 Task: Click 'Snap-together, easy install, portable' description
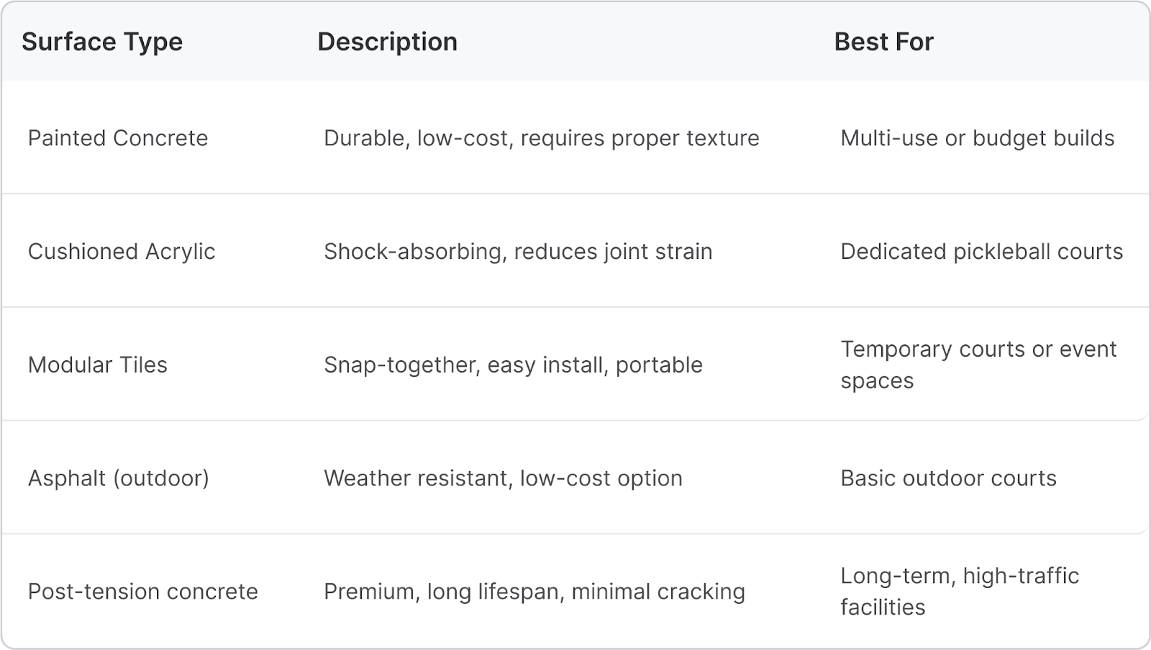pos(514,365)
